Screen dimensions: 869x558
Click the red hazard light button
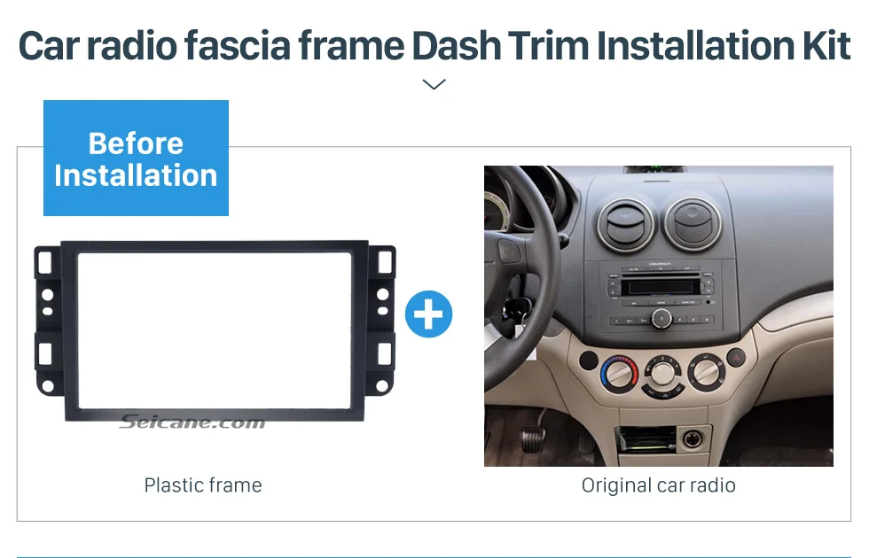[x=737, y=358]
